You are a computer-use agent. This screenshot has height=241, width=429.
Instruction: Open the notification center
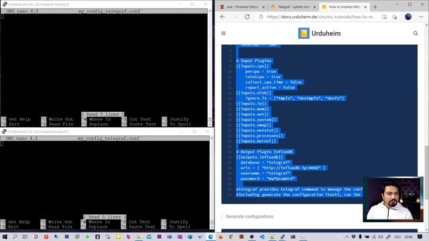point(420,237)
